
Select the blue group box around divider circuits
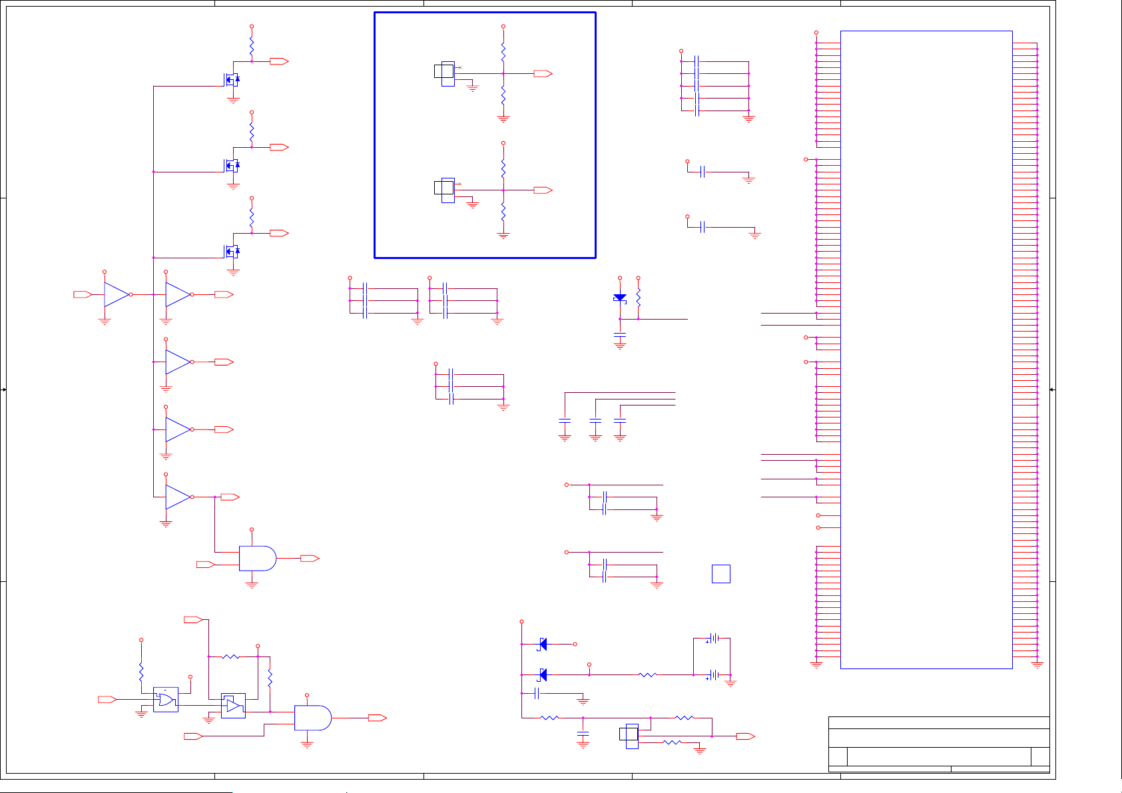(485, 135)
